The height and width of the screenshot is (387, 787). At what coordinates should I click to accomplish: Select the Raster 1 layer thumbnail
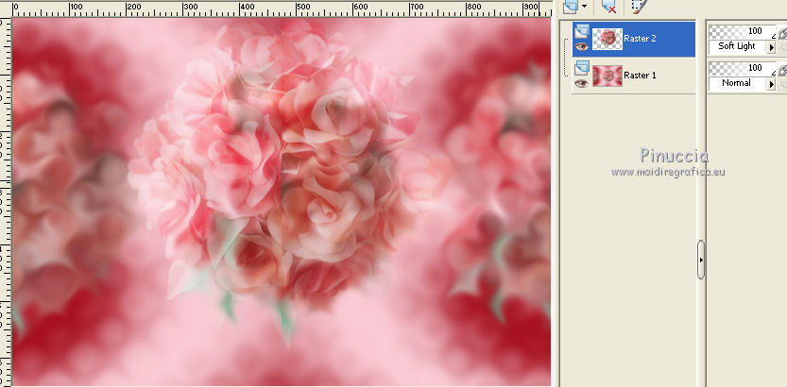click(x=607, y=76)
